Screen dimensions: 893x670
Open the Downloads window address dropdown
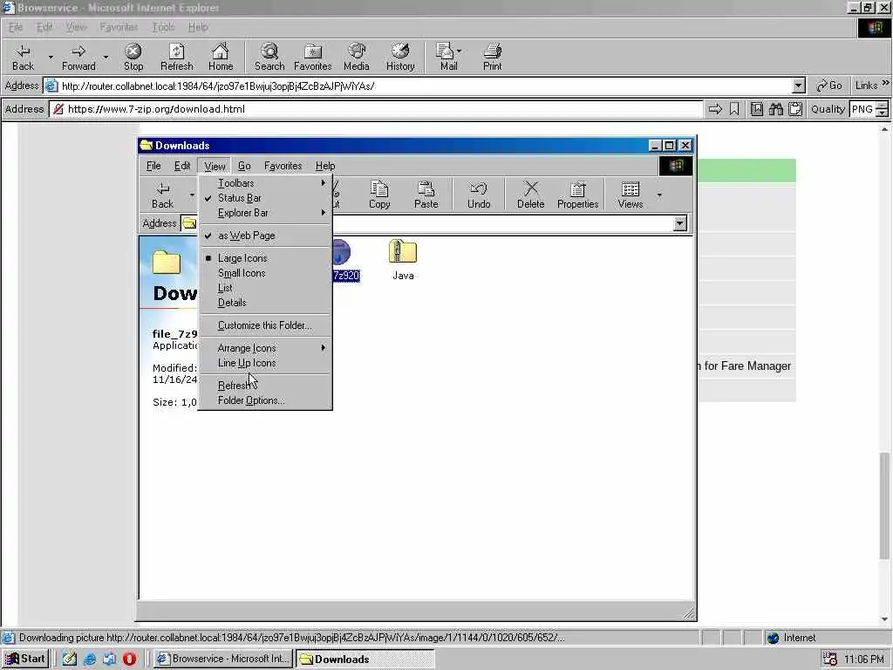(x=680, y=223)
